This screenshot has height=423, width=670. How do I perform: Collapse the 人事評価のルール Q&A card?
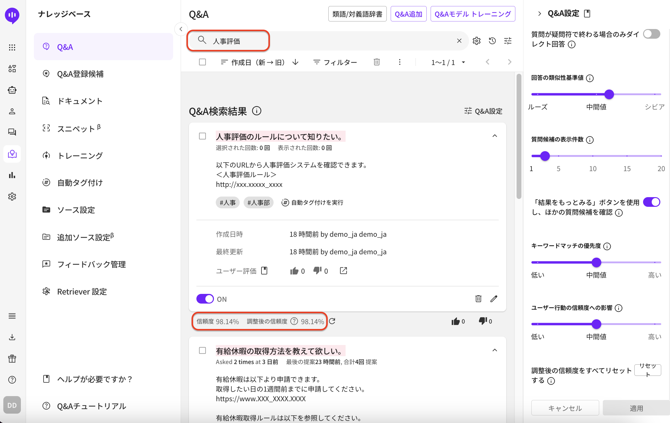[x=494, y=136]
